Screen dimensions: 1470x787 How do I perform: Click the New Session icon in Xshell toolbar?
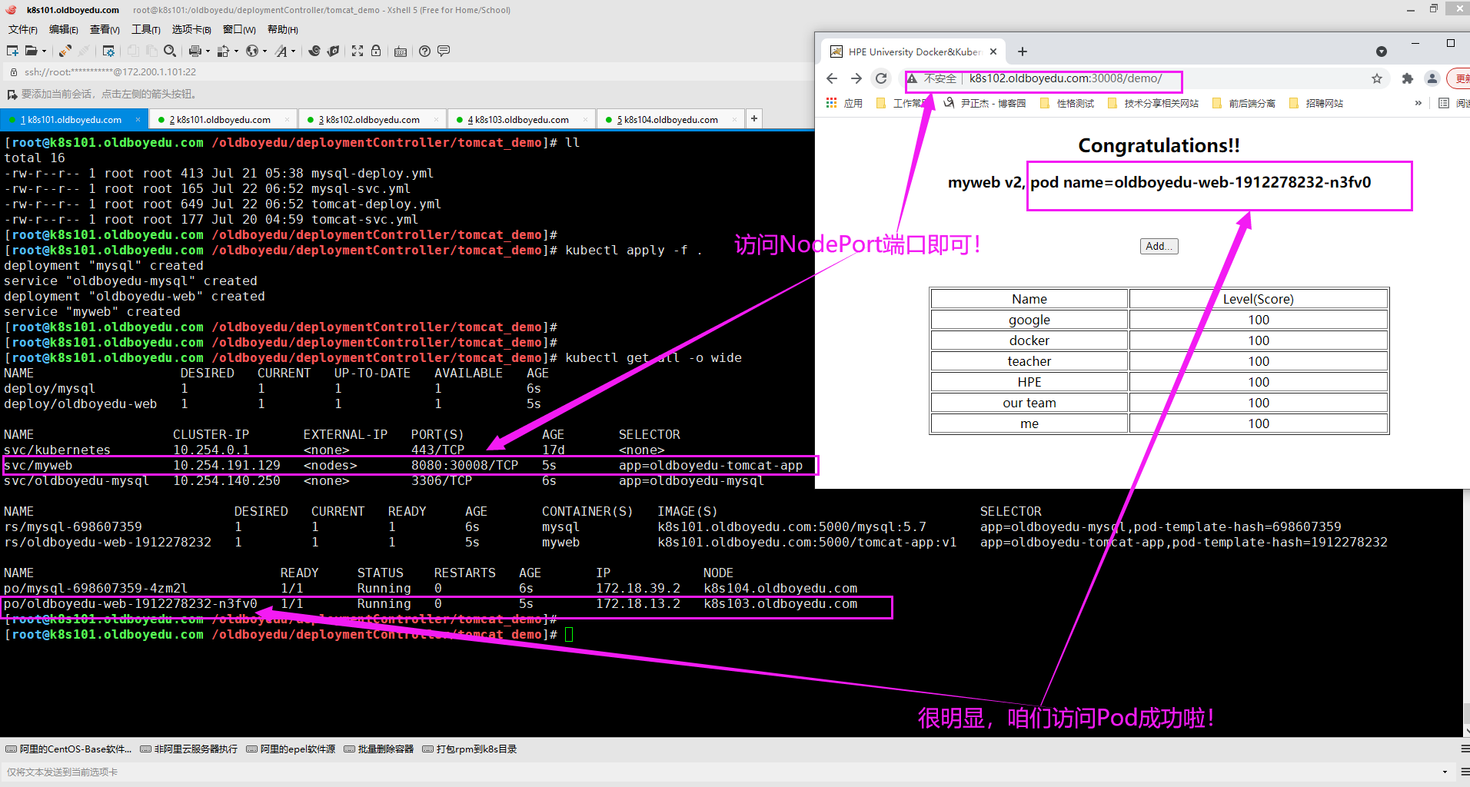12,51
